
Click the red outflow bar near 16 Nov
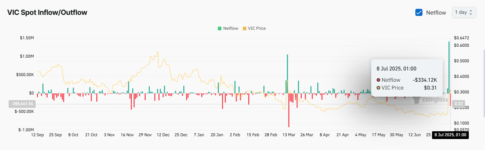point(131,101)
